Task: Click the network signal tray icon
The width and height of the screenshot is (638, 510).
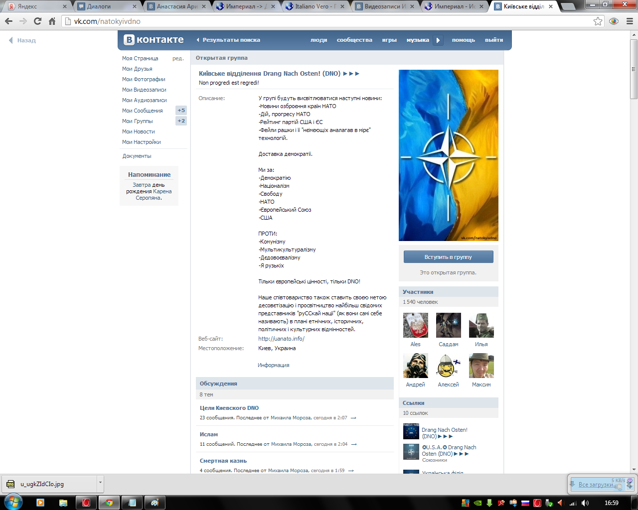Action: 573,503
